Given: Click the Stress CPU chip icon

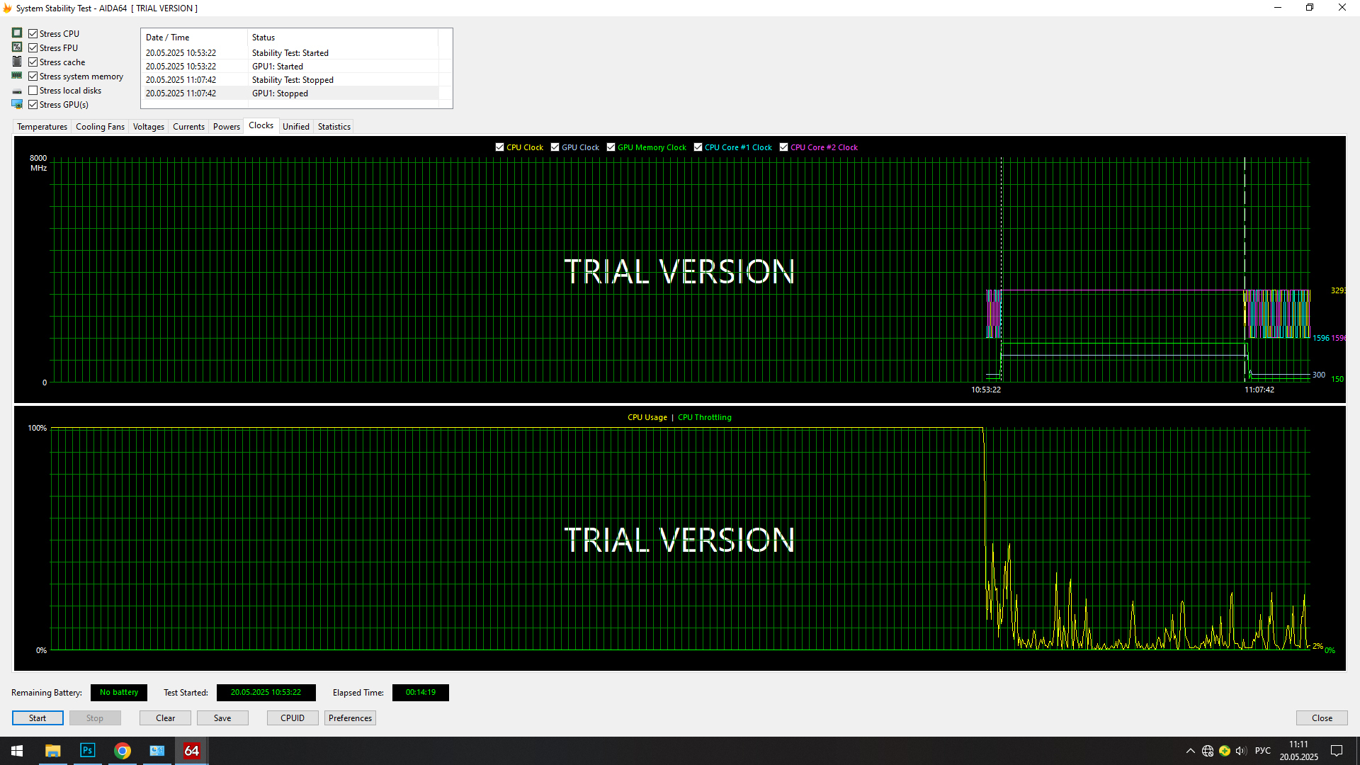Looking at the screenshot, I should [x=17, y=33].
